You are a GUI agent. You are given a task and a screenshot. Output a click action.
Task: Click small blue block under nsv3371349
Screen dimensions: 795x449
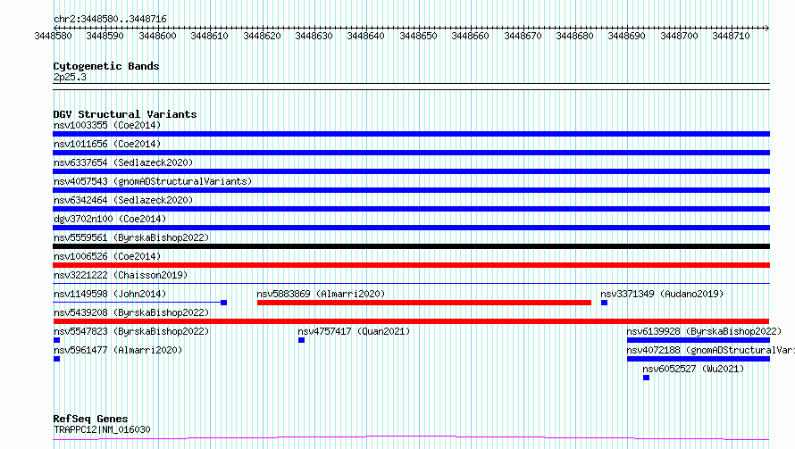tap(605, 303)
